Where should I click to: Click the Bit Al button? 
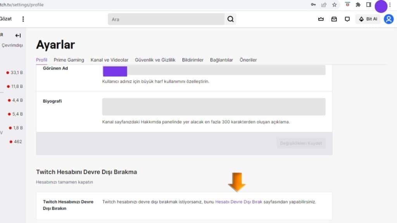click(368, 19)
